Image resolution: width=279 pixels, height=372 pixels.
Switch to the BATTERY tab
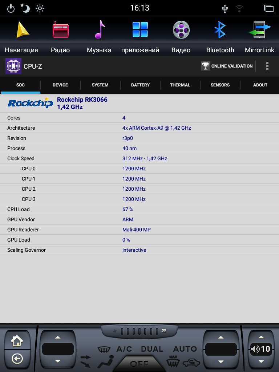[141, 85]
